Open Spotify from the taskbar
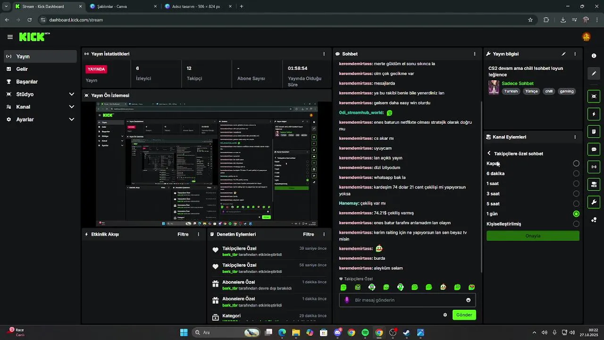Image resolution: width=604 pixels, height=340 pixels. (x=365, y=332)
